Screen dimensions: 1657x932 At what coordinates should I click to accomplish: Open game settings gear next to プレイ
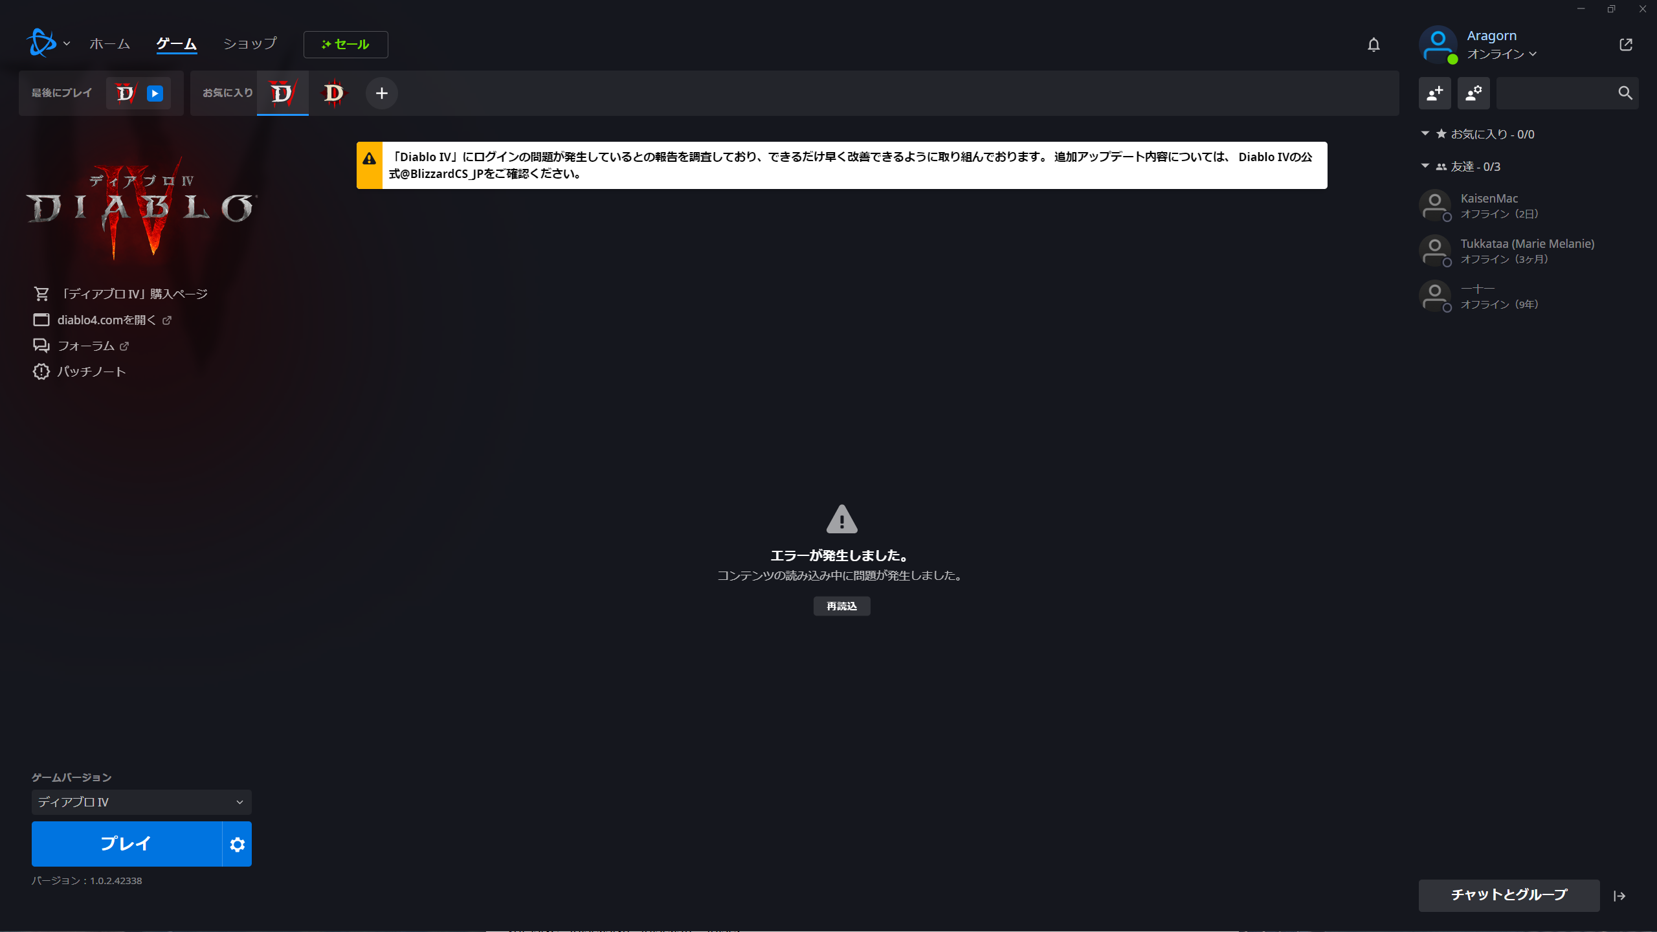point(237,844)
